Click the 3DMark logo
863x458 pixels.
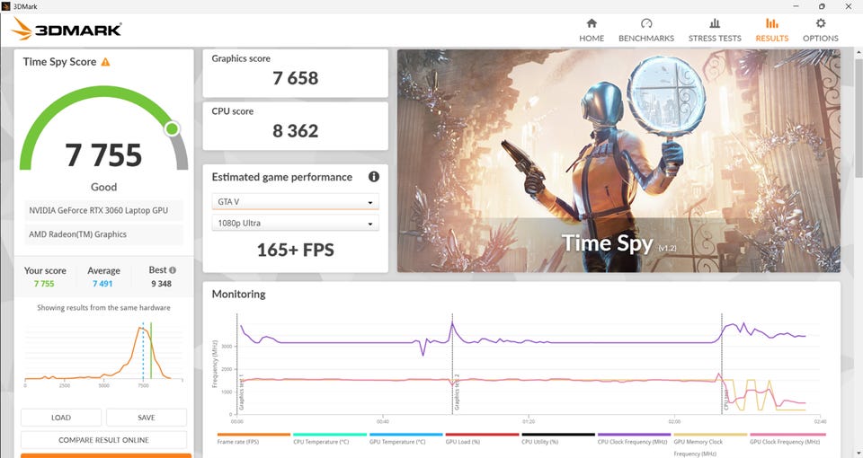tap(67, 29)
